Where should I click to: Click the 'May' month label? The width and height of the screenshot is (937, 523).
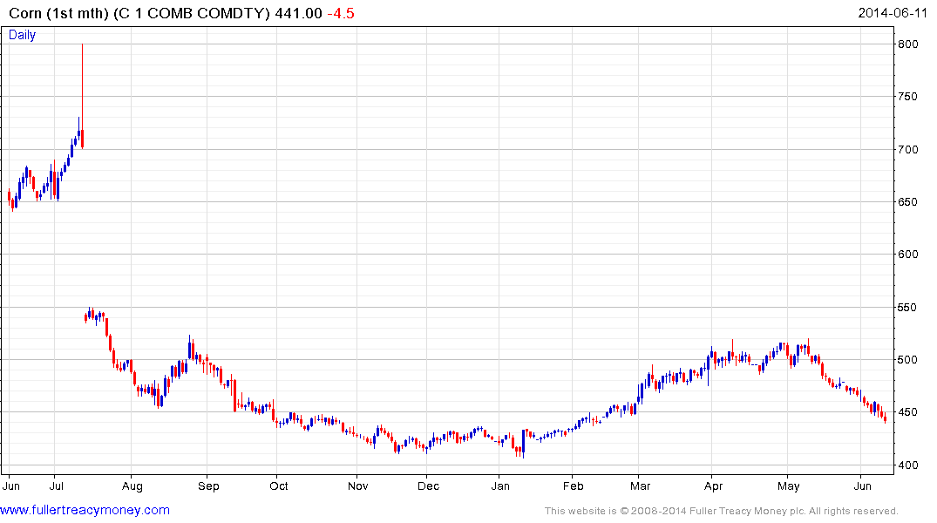tap(789, 486)
